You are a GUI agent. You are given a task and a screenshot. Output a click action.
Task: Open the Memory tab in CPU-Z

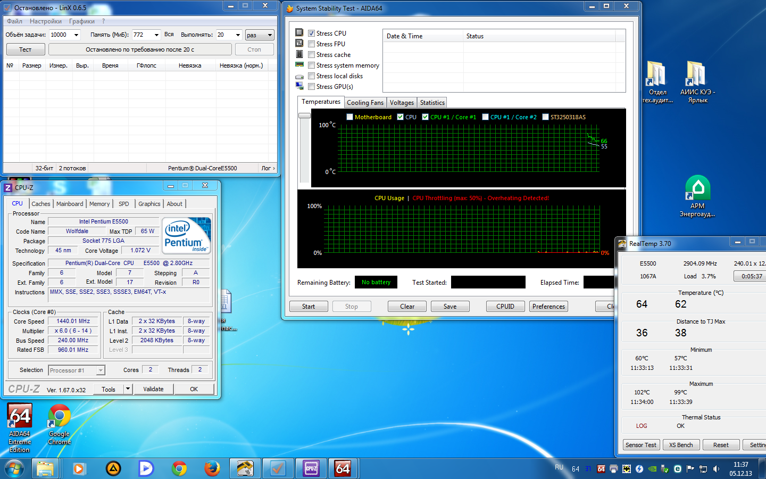pos(99,204)
